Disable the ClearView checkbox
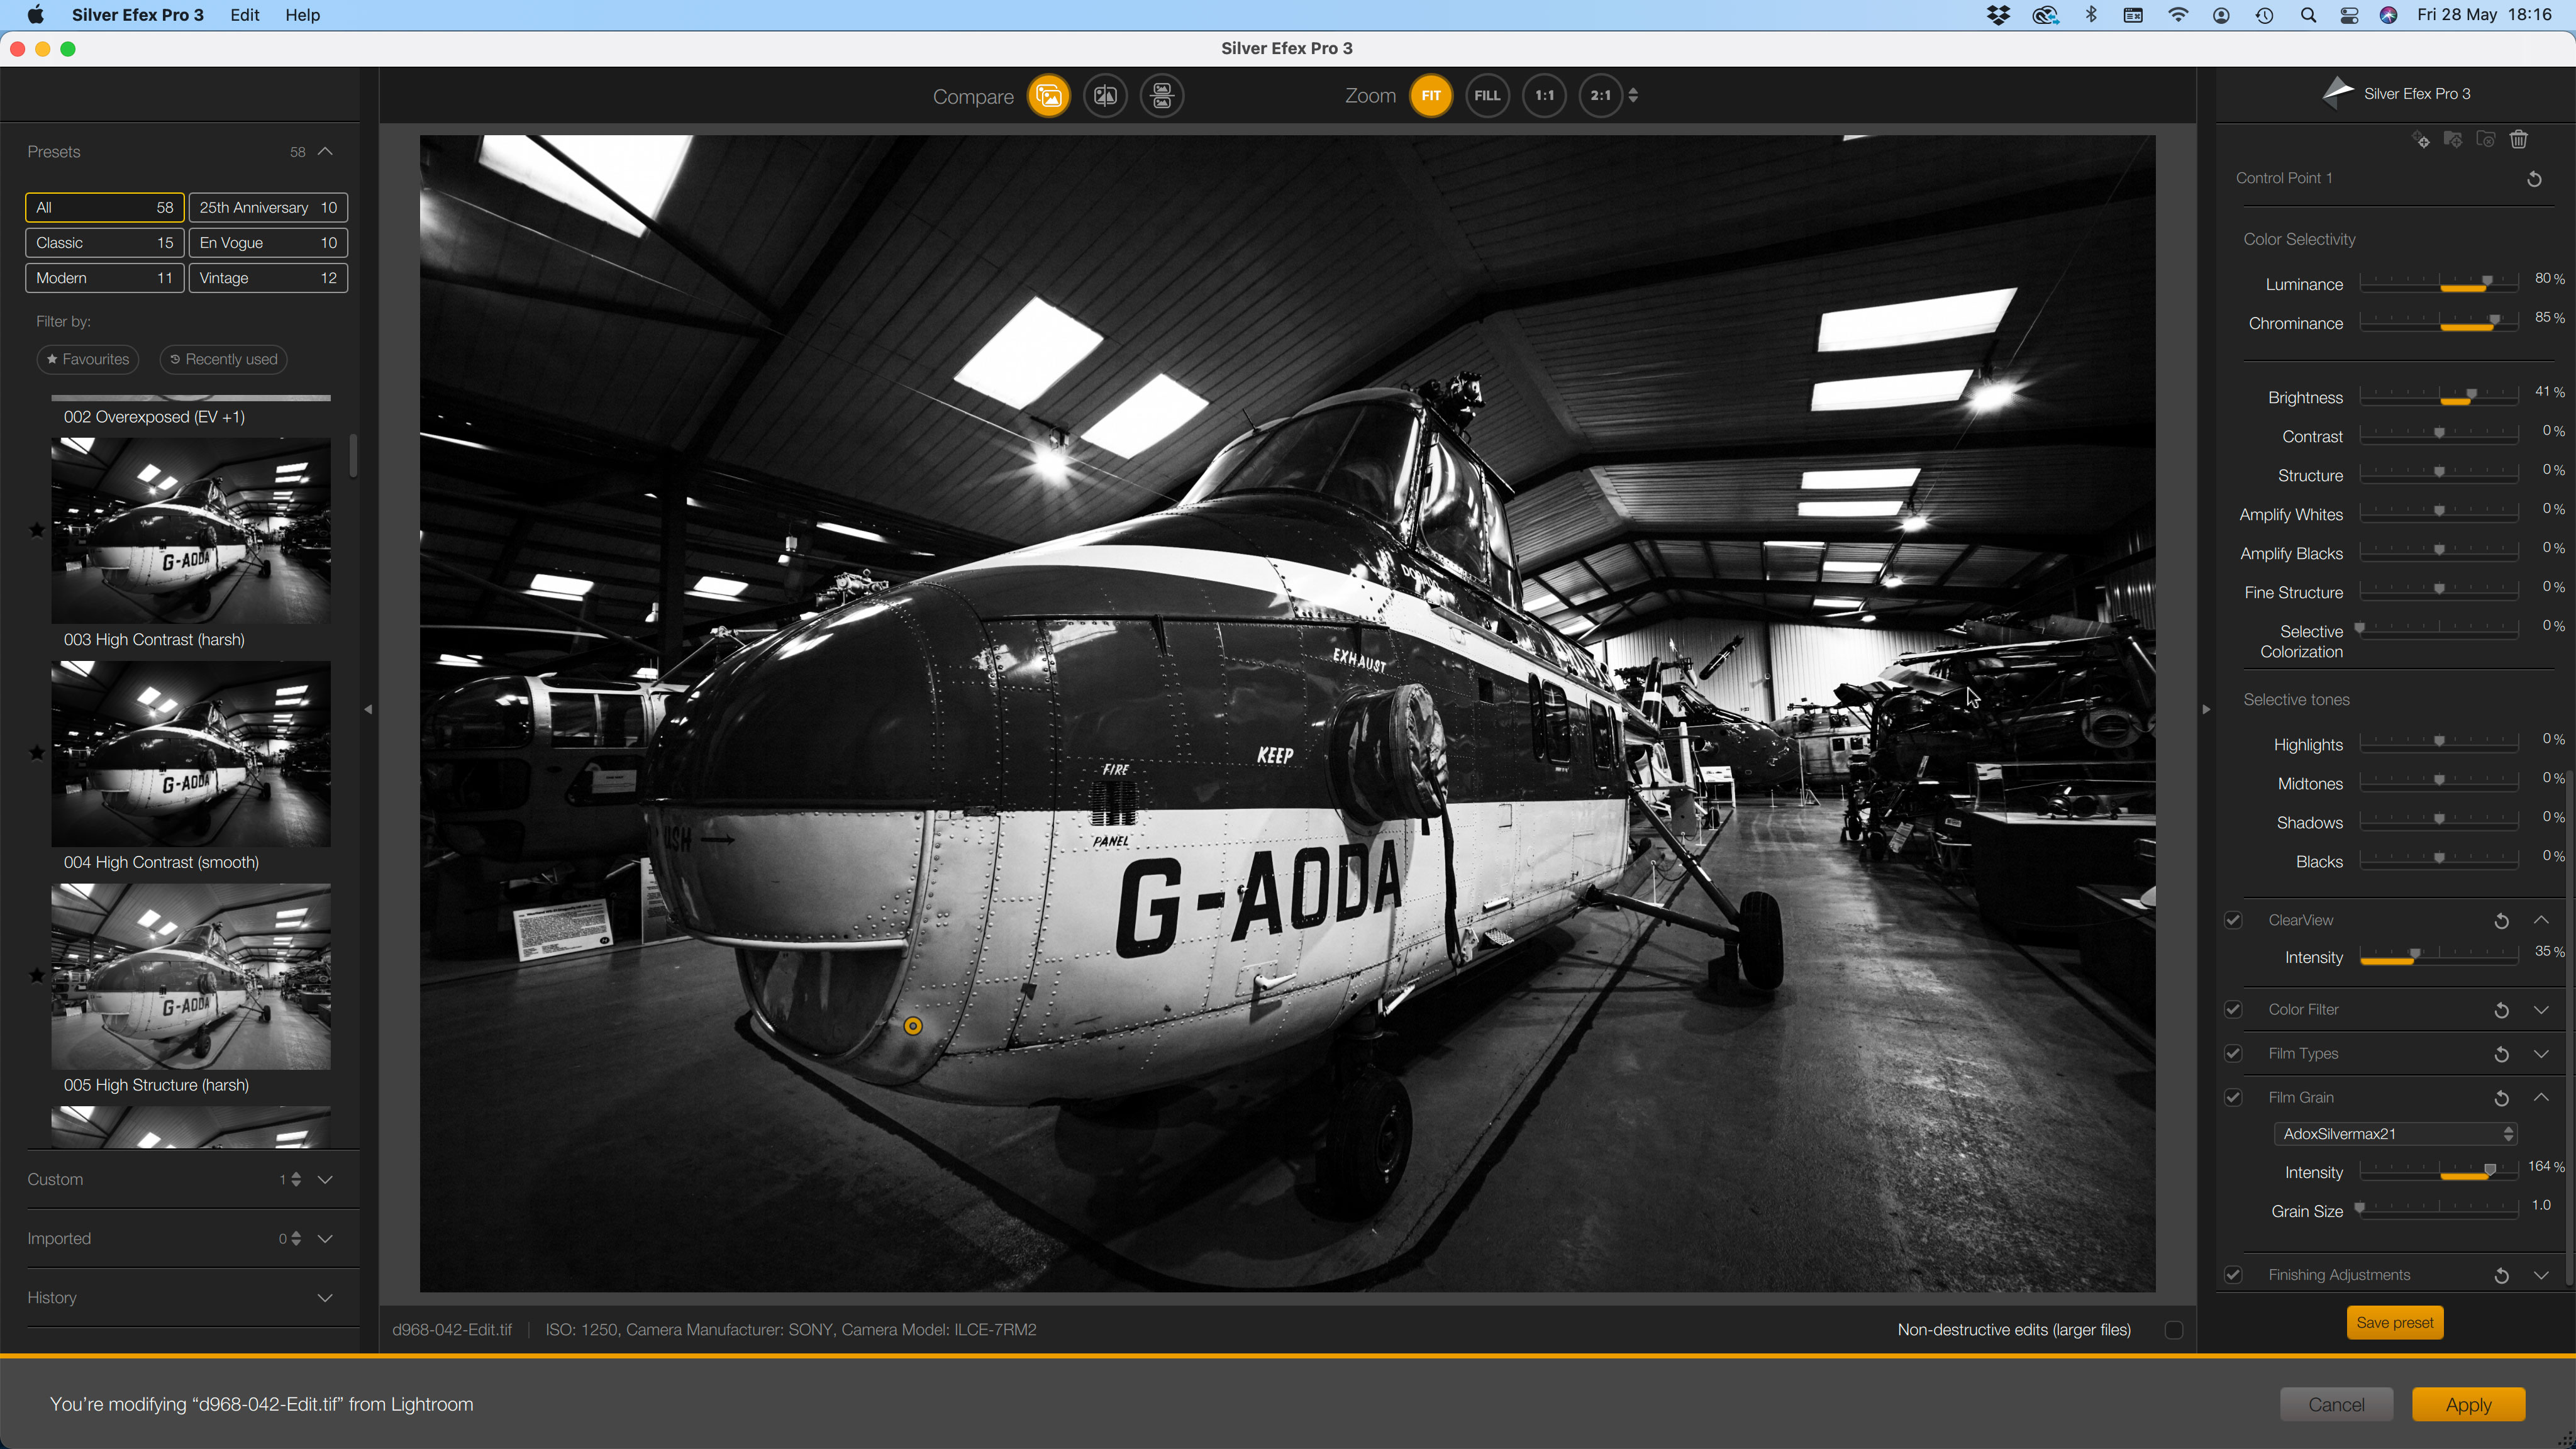The width and height of the screenshot is (2576, 1449). click(x=2233, y=920)
